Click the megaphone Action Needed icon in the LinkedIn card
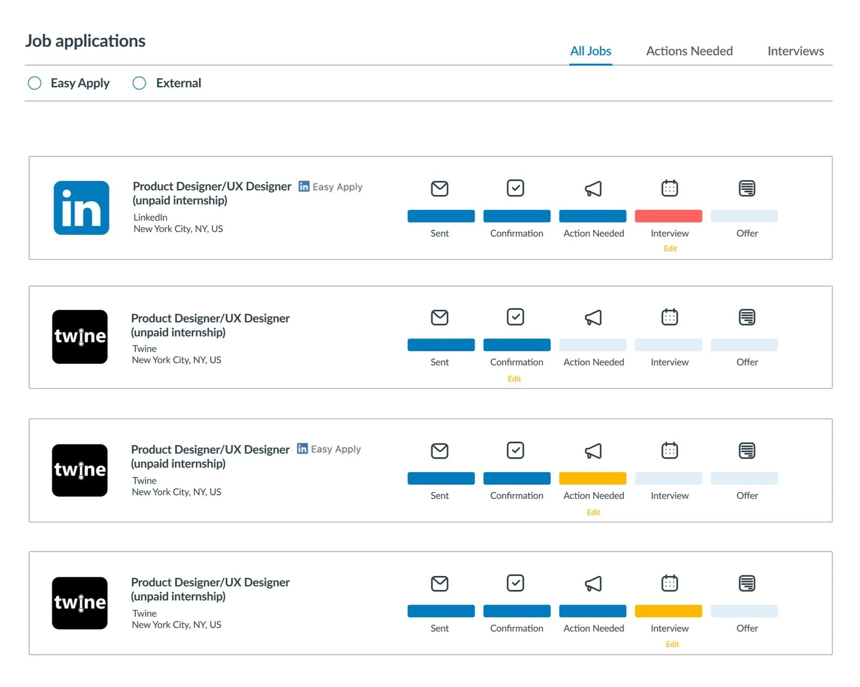The image size is (860, 687). pos(593,188)
